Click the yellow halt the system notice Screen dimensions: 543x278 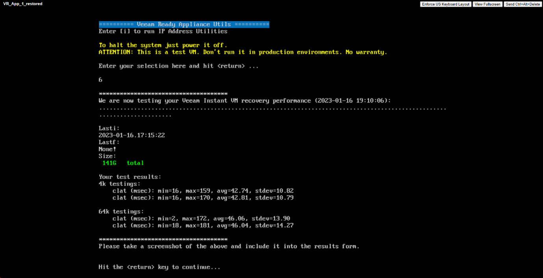163,45
